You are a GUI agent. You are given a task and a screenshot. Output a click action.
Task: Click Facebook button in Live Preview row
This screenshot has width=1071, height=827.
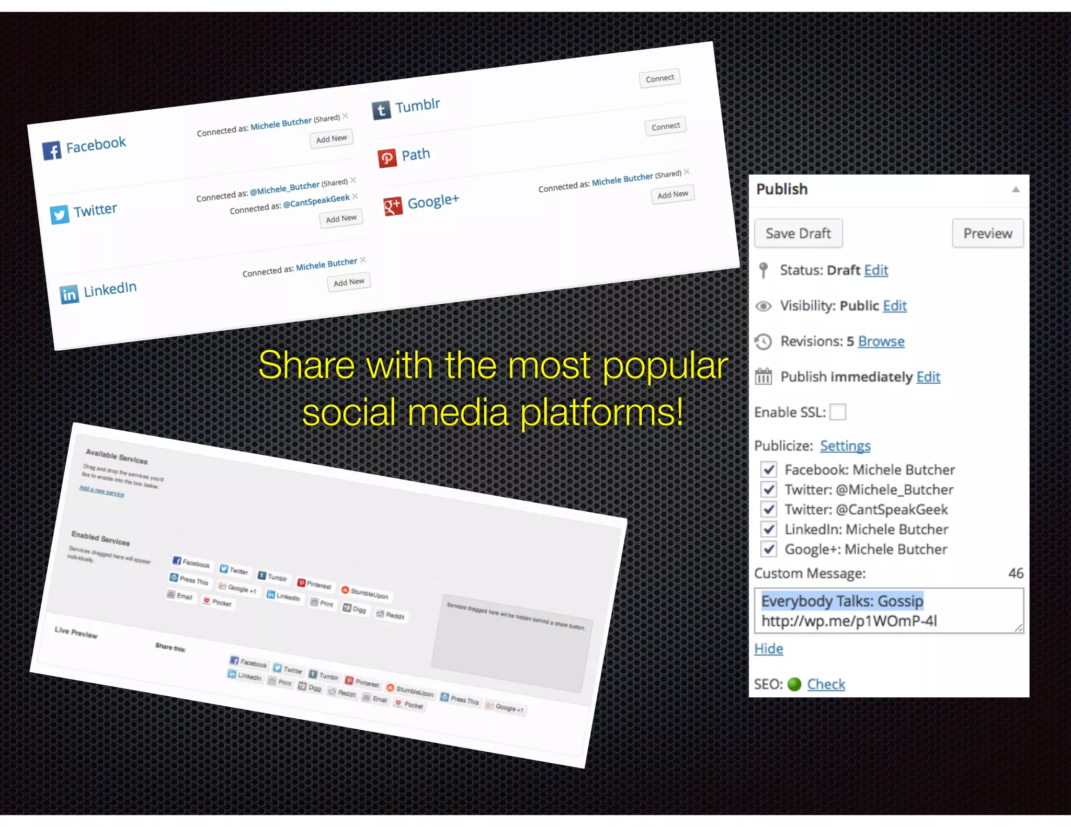249,662
